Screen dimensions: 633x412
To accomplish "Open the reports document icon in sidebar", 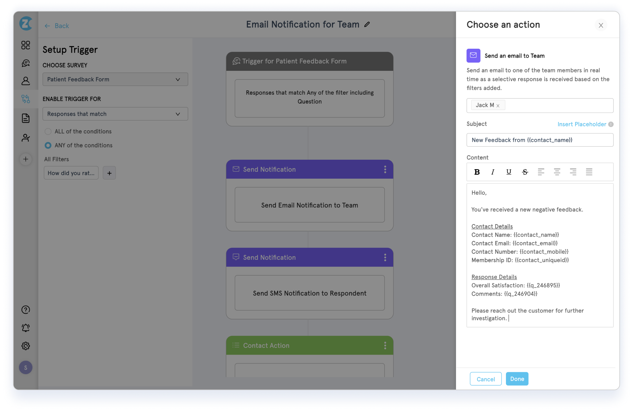I will pyautogui.click(x=26, y=118).
